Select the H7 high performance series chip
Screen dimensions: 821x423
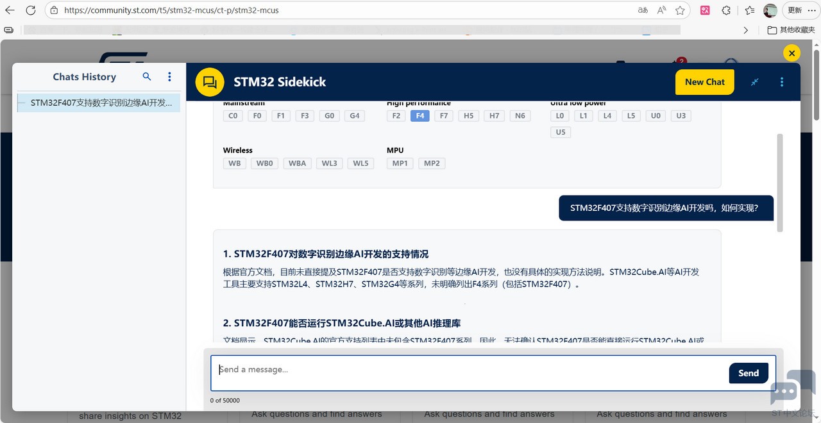click(494, 116)
